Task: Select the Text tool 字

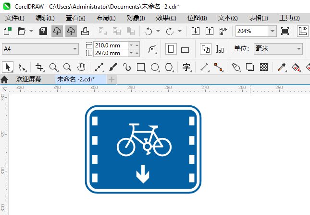Action: (x=186, y=67)
